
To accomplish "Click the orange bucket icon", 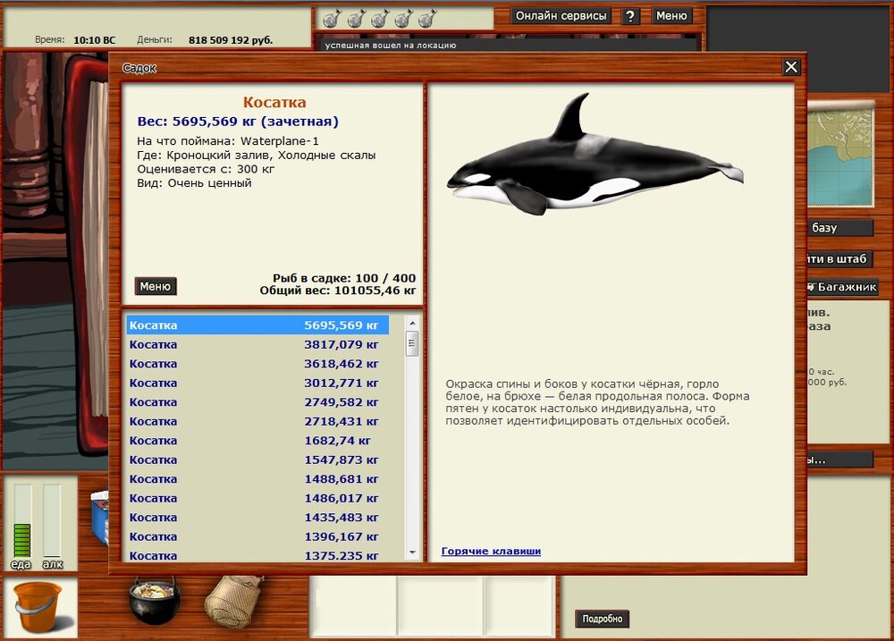I will coord(38,605).
